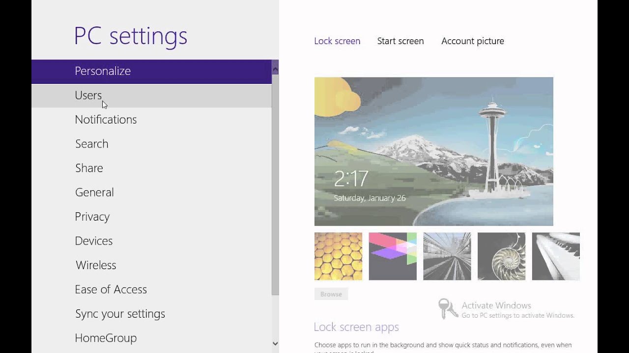Screen dimensions: 629x353
Task: Open the Account picture tab
Action: [x=473, y=41]
